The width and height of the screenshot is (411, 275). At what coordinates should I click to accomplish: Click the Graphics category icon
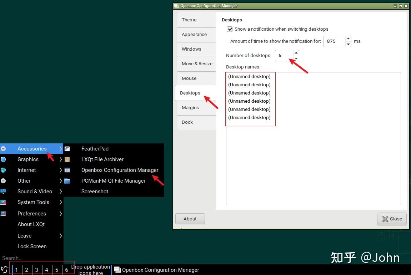tap(3, 159)
